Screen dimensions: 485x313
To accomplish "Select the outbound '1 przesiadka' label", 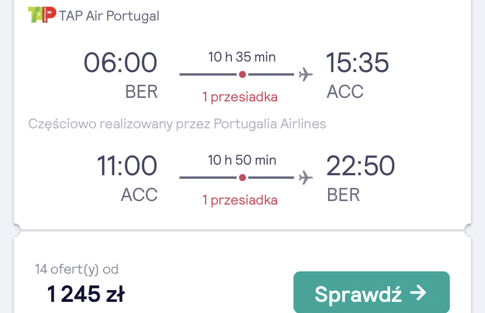I will pos(240,97).
